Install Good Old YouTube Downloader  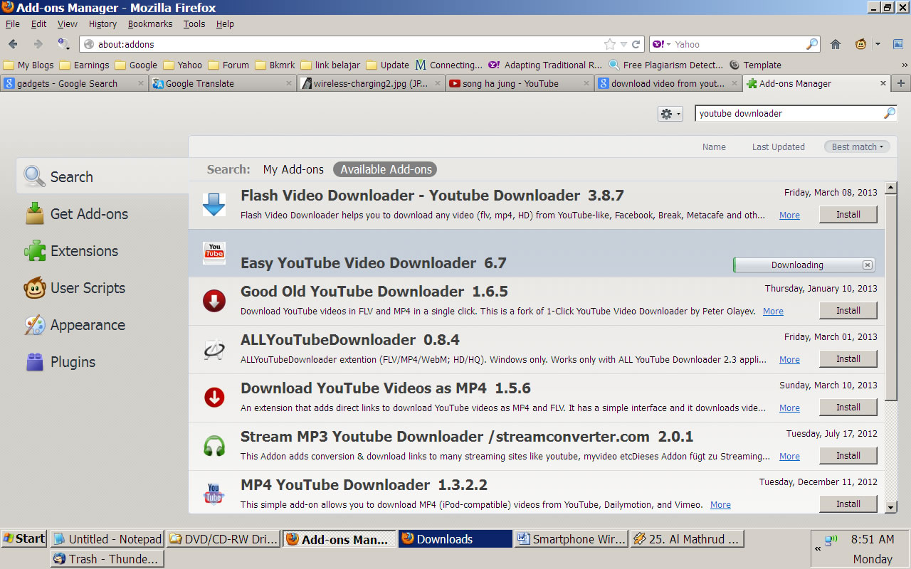tap(848, 310)
